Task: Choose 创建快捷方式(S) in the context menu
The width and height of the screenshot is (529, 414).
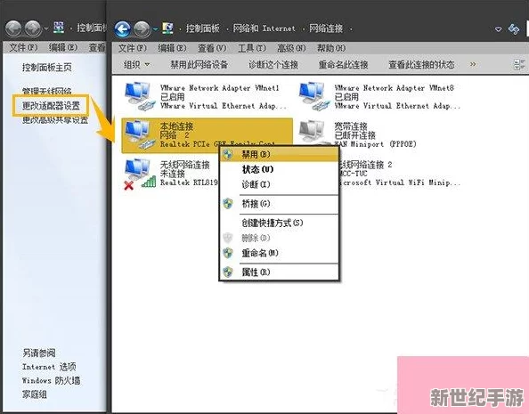Action: click(x=279, y=223)
